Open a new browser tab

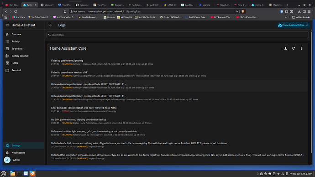tap(287, 5)
